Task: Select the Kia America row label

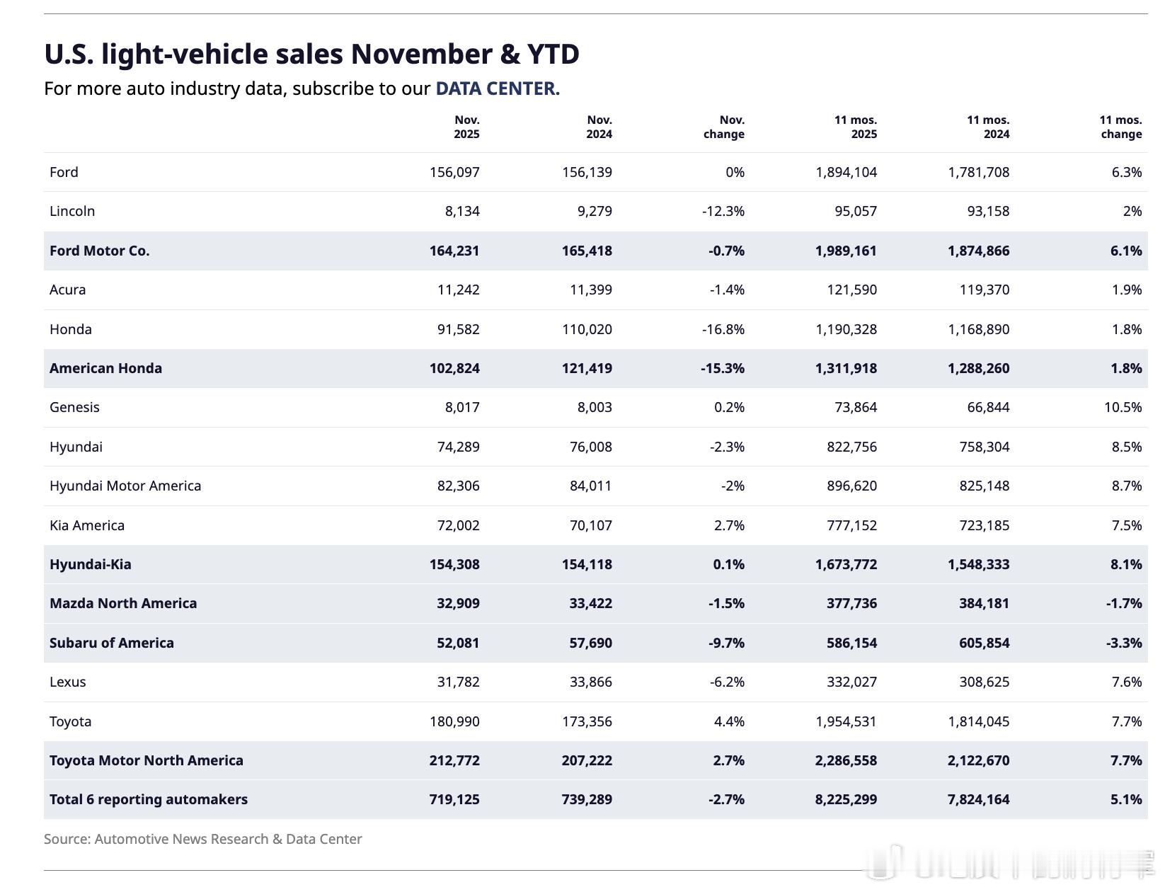Action: coord(87,525)
